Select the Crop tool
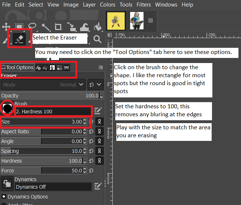This screenshot has width=241, height=205. (x=58, y=27)
